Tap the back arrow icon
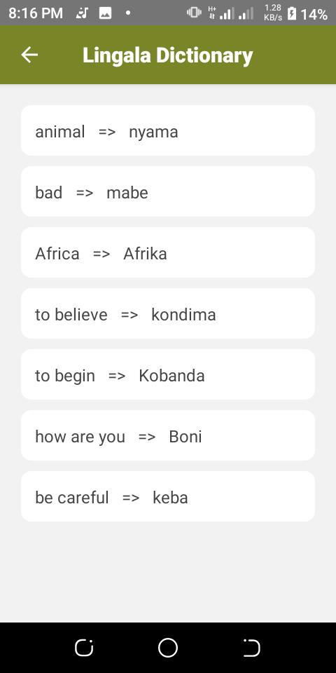Image resolution: width=336 pixels, height=673 pixels. (29, 55)
